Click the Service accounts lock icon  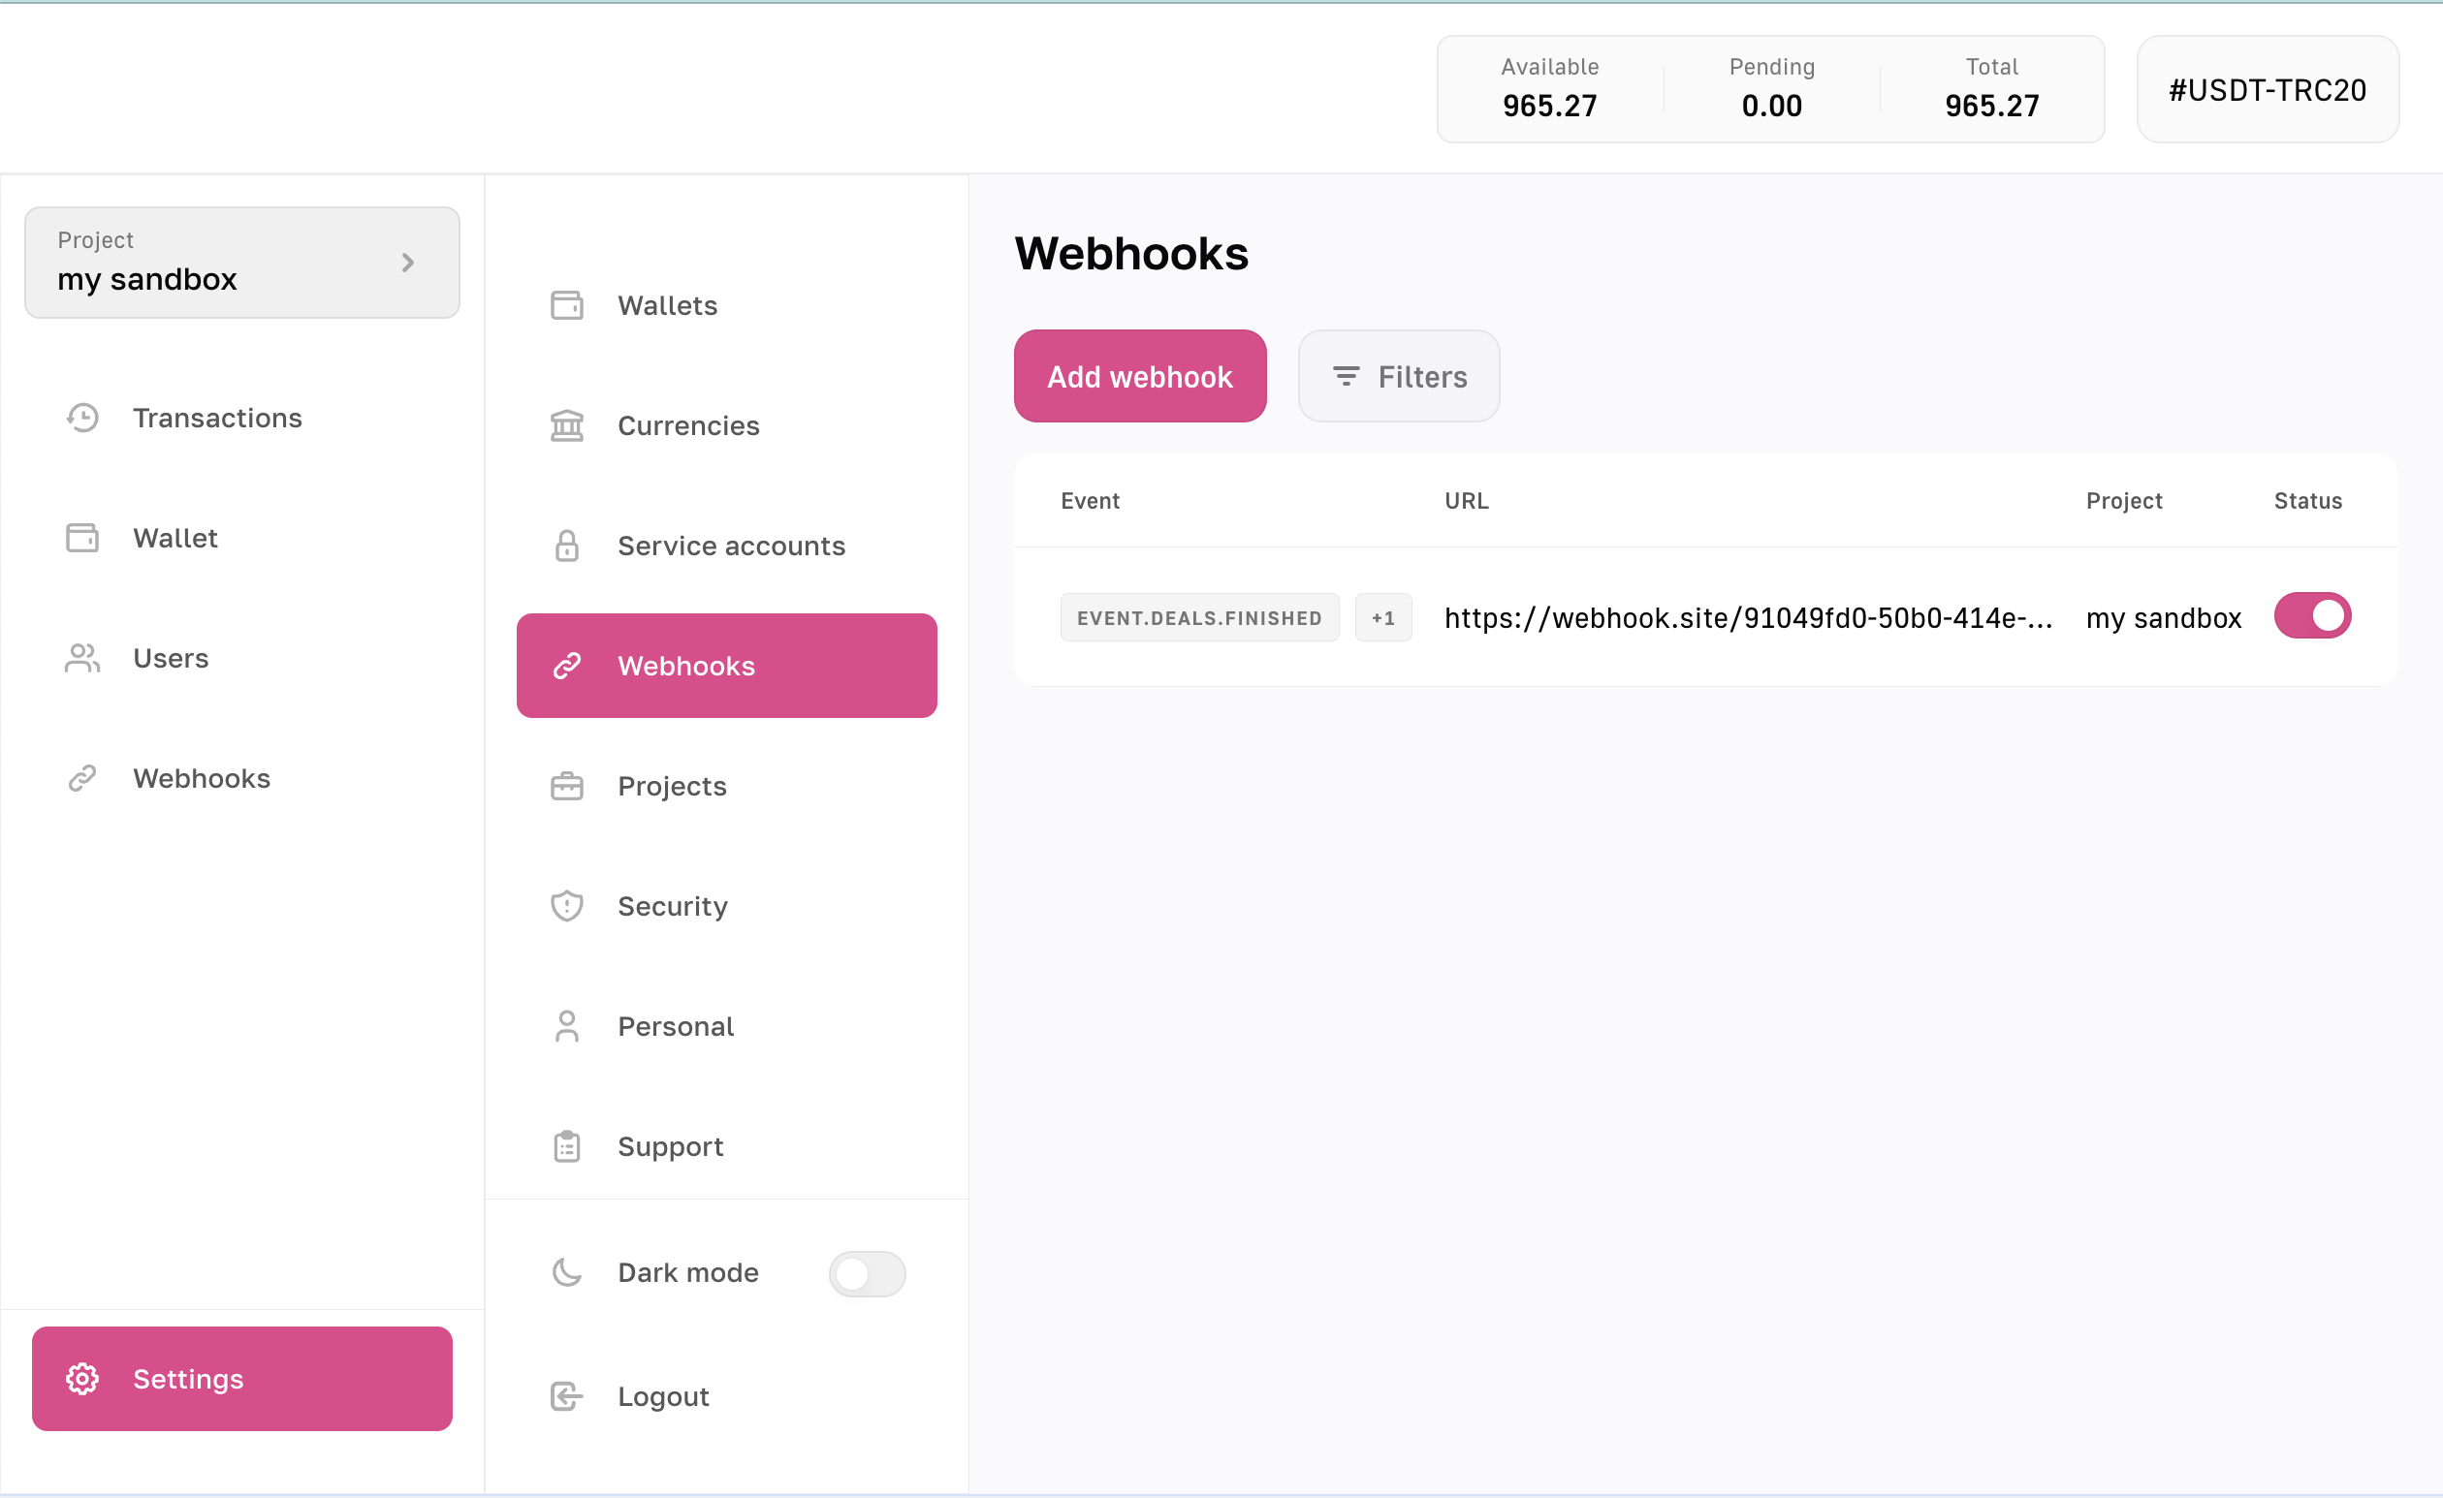pyautogui.click(x=566, y=546)
